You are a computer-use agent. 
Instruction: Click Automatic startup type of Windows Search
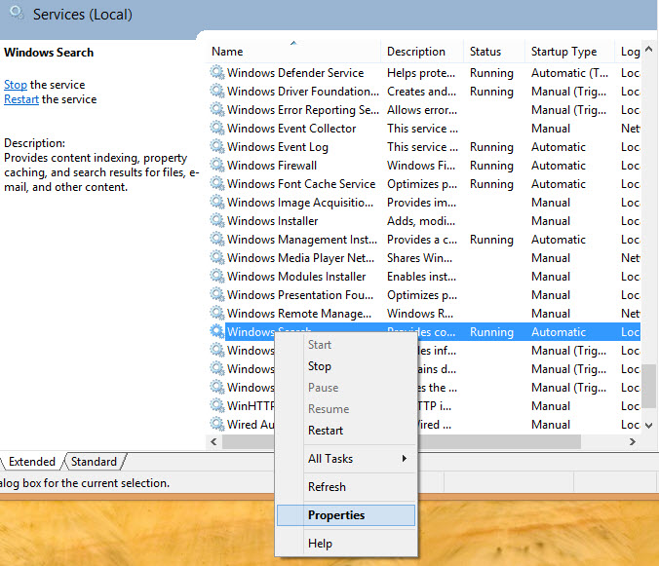[559, 331]
